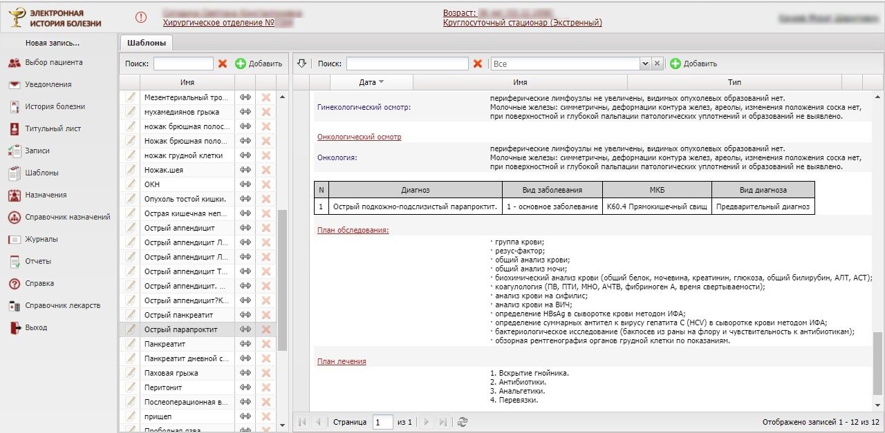Edit the ОКН template pencil icon
The width and height of the screenshot is (885, 433).
(x=130, y=184)
